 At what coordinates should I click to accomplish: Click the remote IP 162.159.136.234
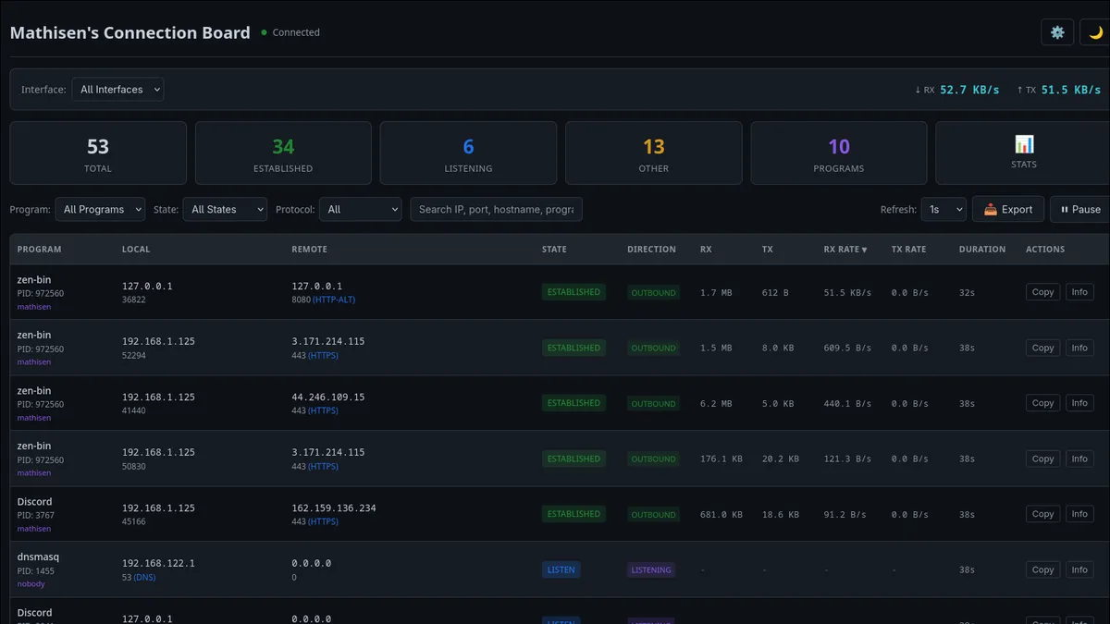(334, 508)
